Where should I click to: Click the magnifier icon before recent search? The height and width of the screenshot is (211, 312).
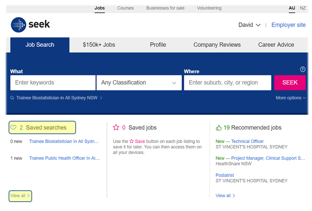coord(12,98)
